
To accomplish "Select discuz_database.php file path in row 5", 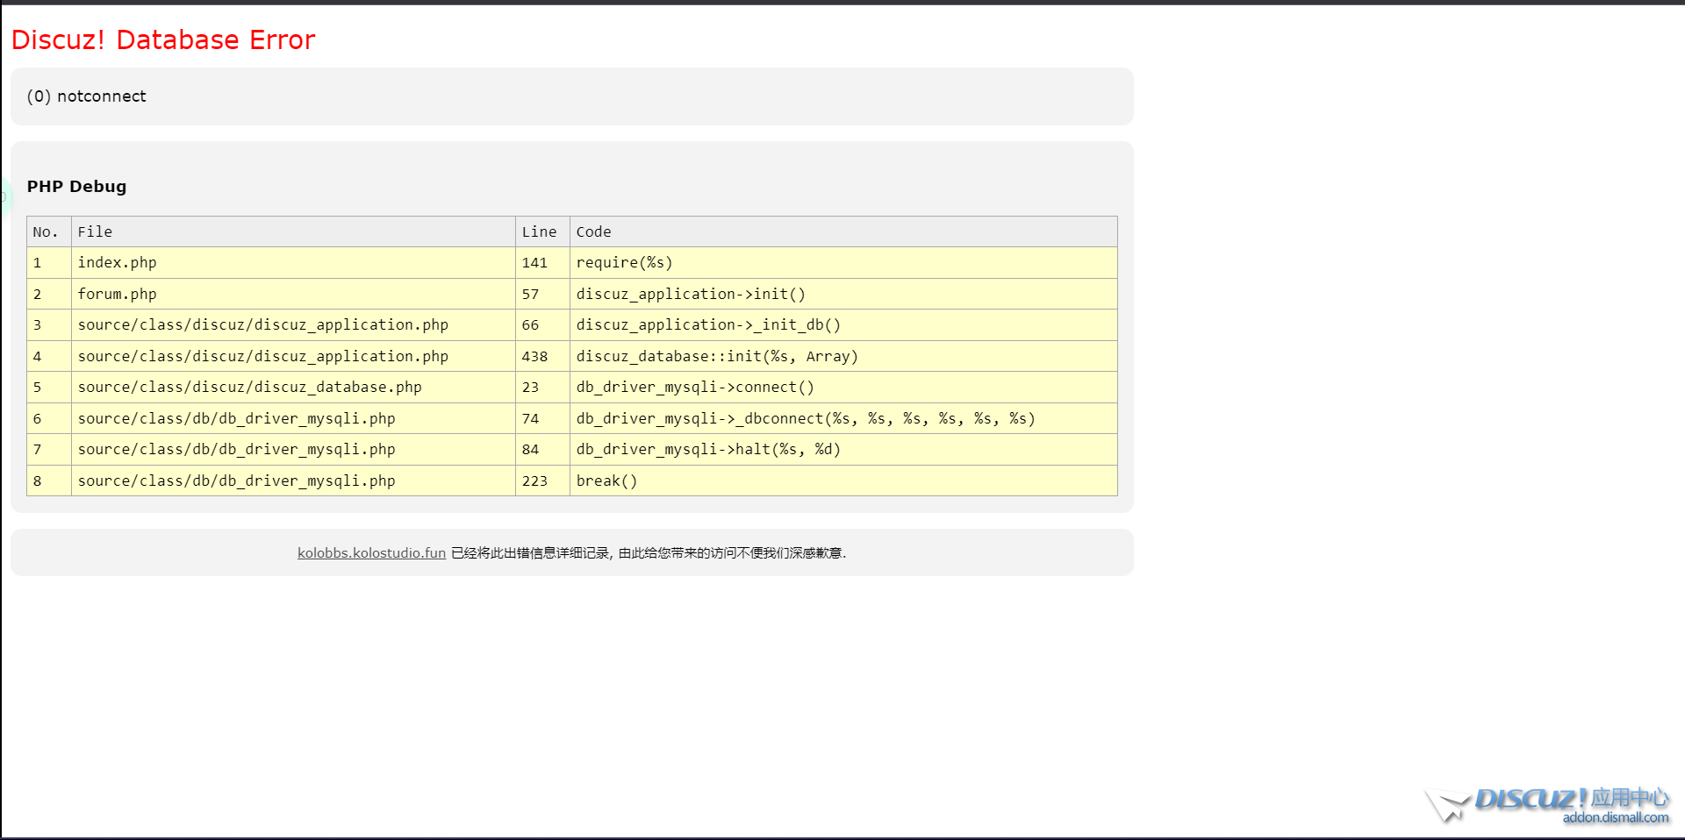I will pyautogui.click(x=249, y=388).
